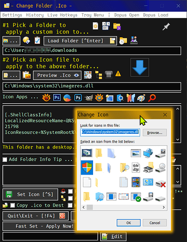Click Load Folder [^Enter] button
Screen dimensions: 187x242
pyautogui.click(x=80, y=41)
